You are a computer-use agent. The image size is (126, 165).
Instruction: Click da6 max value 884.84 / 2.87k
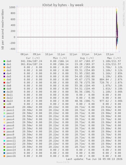click(x=111, y=80)
